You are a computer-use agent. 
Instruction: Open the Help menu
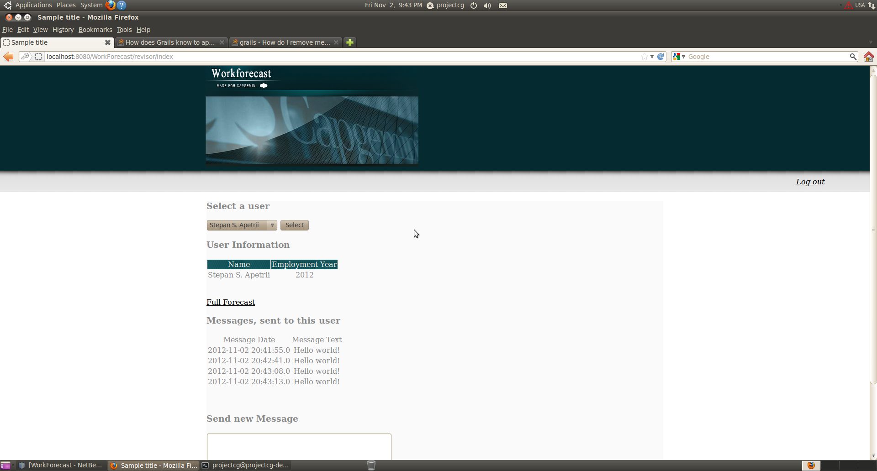click(x=143, y=30)
